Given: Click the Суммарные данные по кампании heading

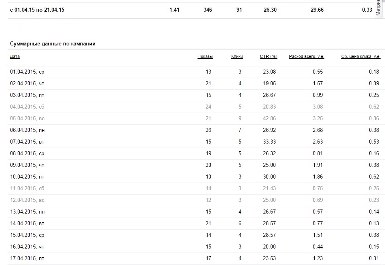Looking at the screenshot, I should pos(53,44).
